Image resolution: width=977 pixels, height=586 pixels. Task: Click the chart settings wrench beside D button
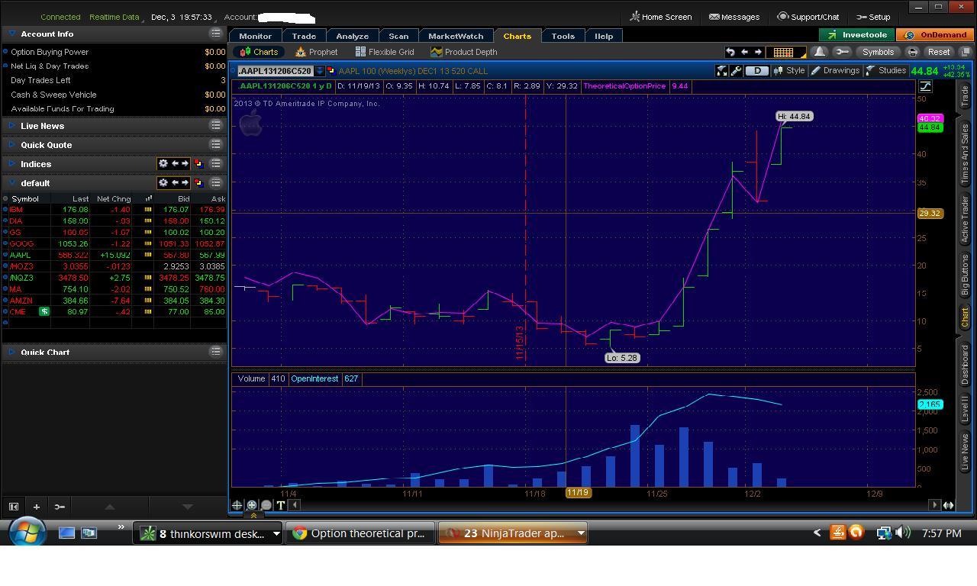coord(736,70)
